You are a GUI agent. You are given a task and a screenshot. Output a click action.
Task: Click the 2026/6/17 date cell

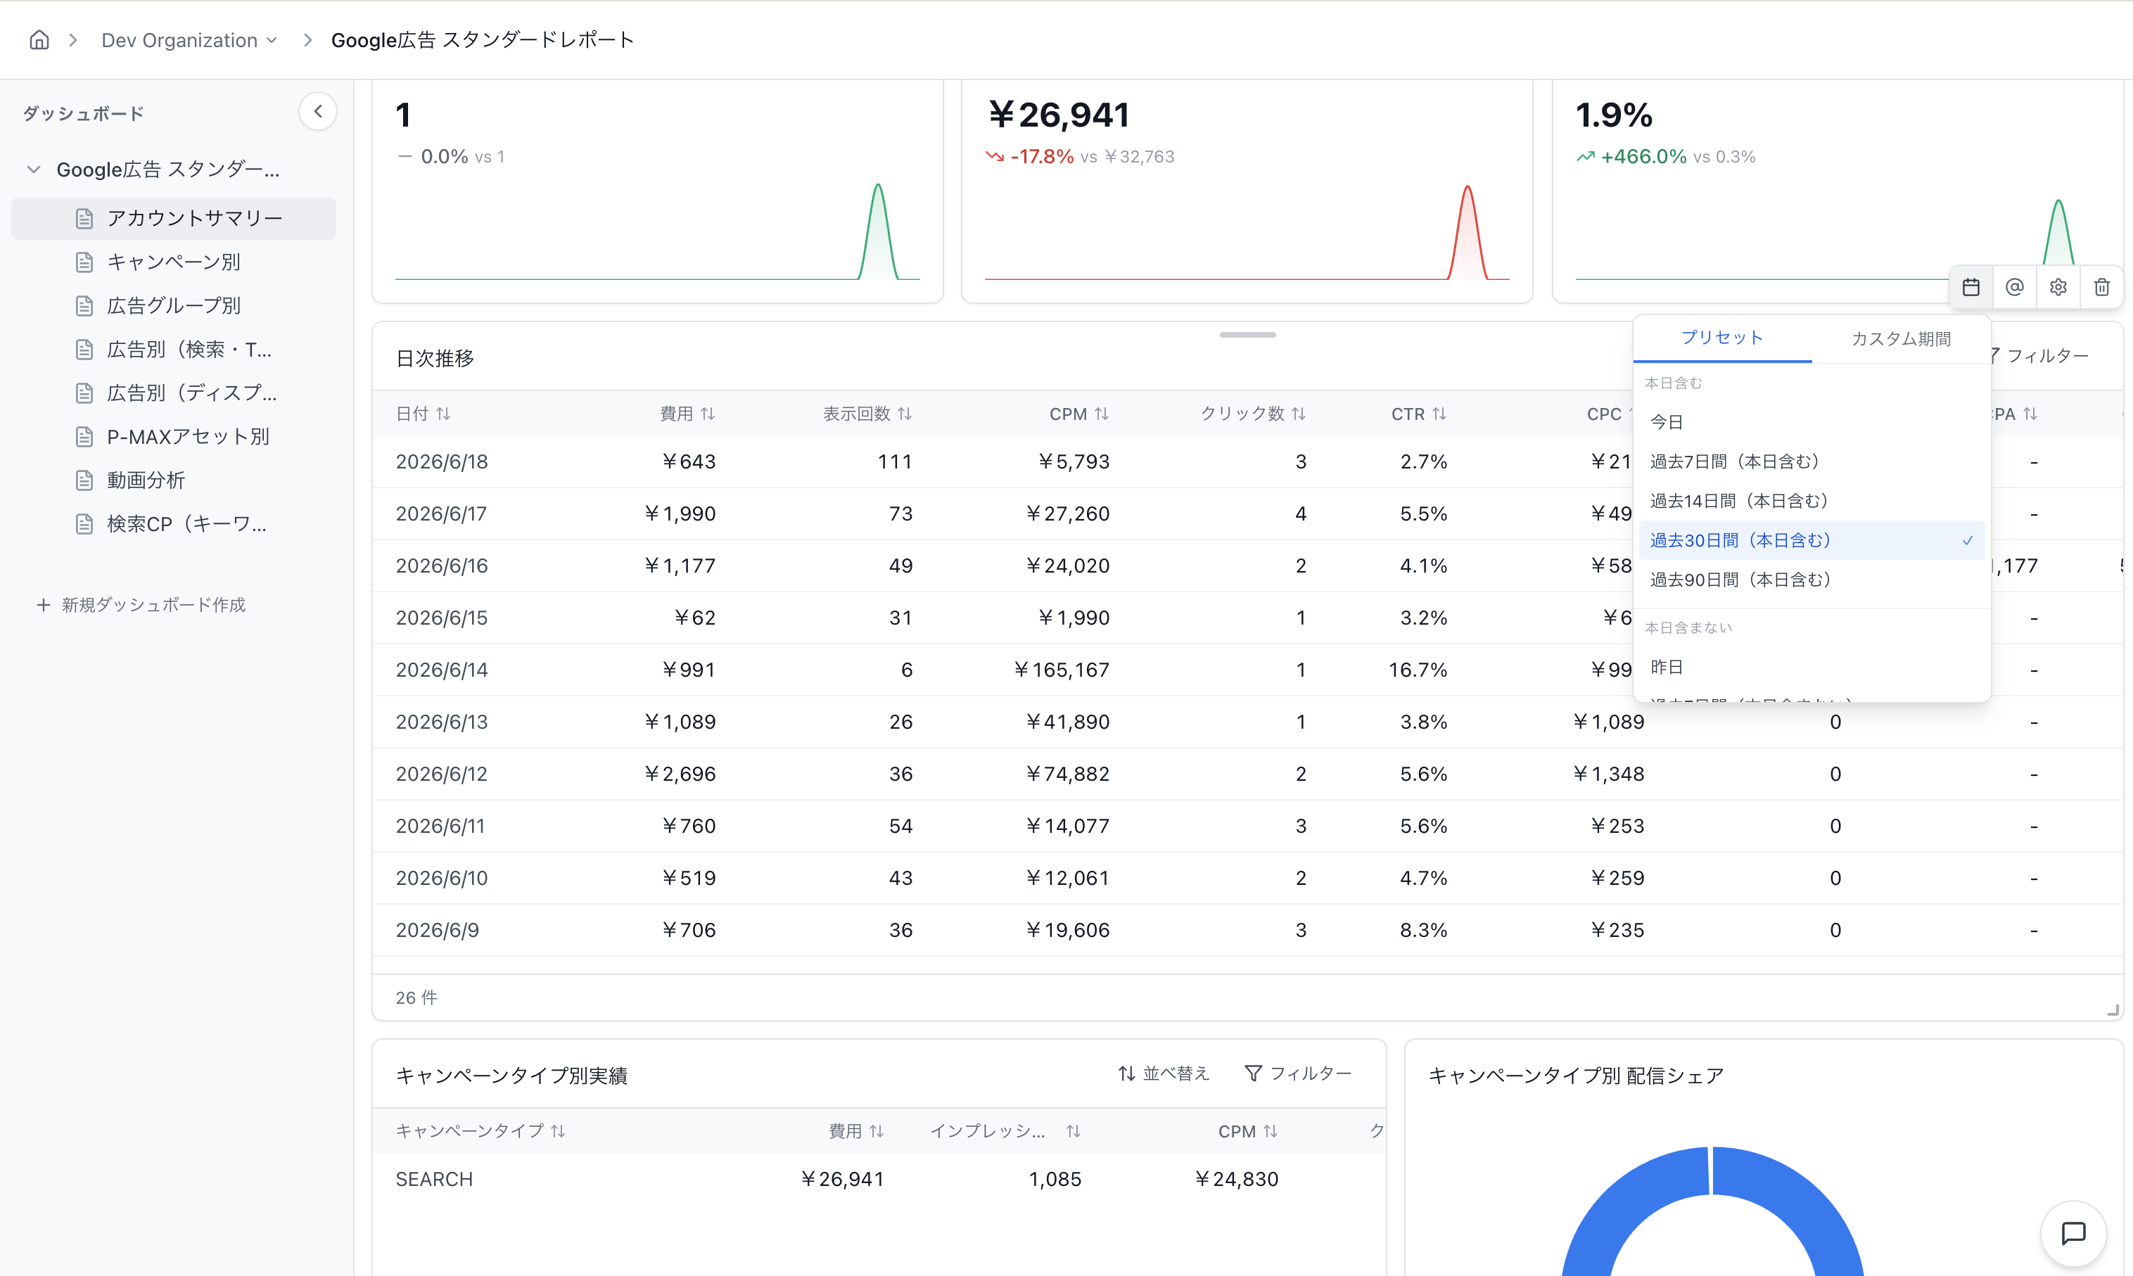tap(441, 514)
